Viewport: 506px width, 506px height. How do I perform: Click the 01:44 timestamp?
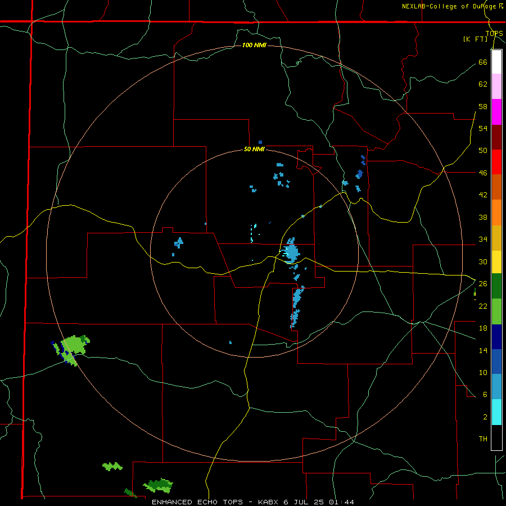(x=342, y=502)
